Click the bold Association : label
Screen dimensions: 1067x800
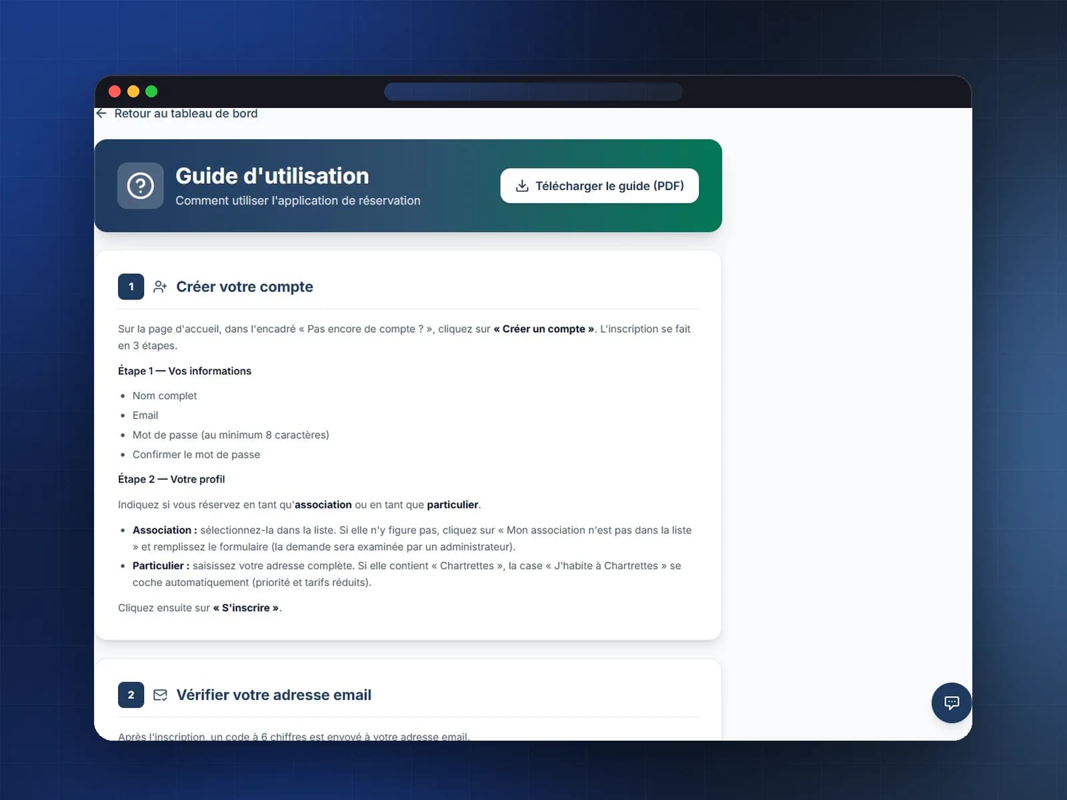[165, 530]
